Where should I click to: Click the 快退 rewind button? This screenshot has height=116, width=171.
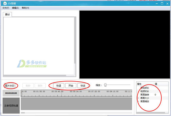tap(59, 86)
